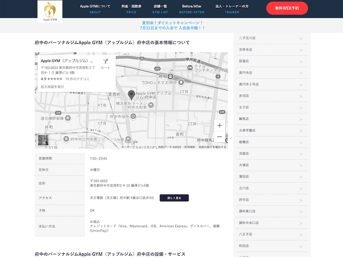Screen dimensions: 343x258
Task: Click the 府中店の設備・サービス heading
Action: [x=110, y=254]
